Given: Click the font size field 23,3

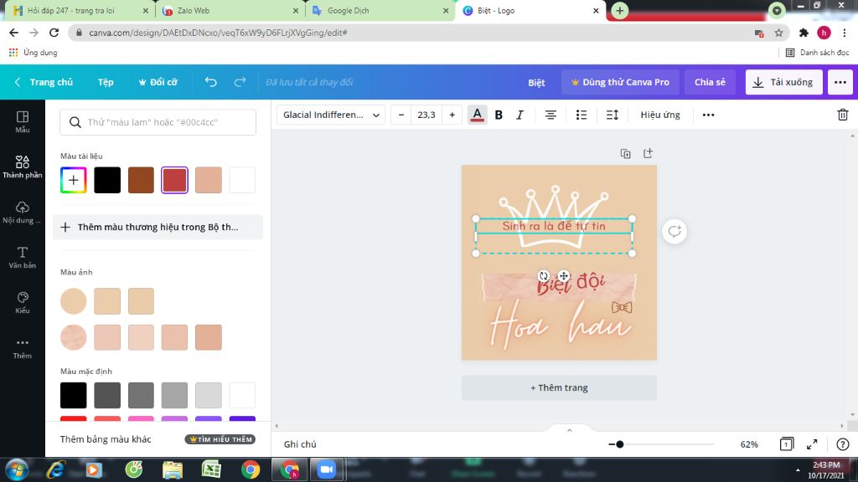Looking at the screenshot, I should point(426,115).
